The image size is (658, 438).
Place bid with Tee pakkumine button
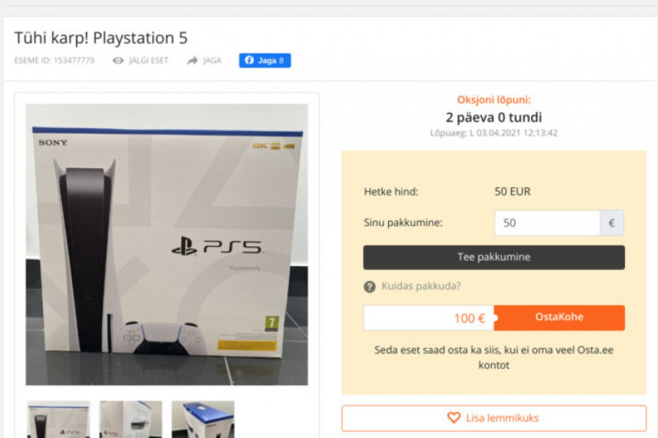coord(494,257)
